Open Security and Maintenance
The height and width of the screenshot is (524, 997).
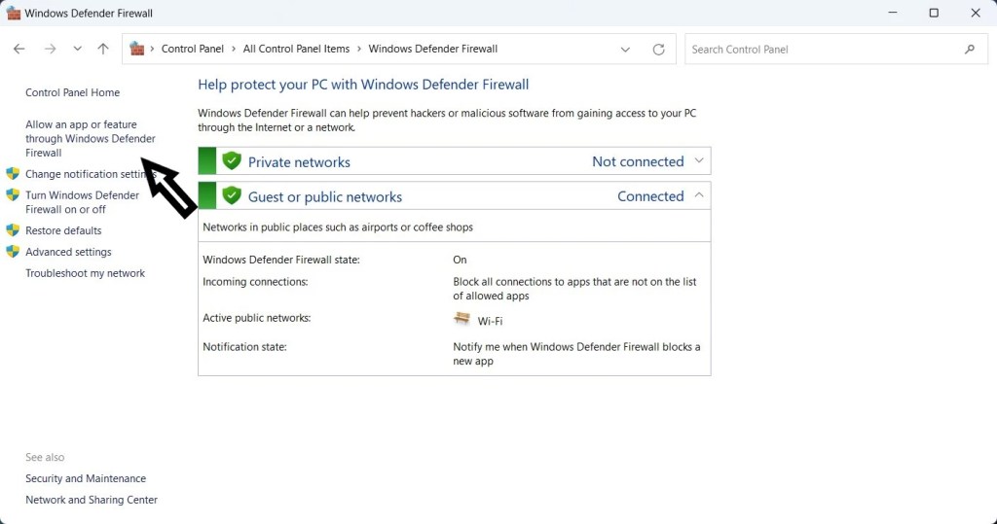[86, 479]
